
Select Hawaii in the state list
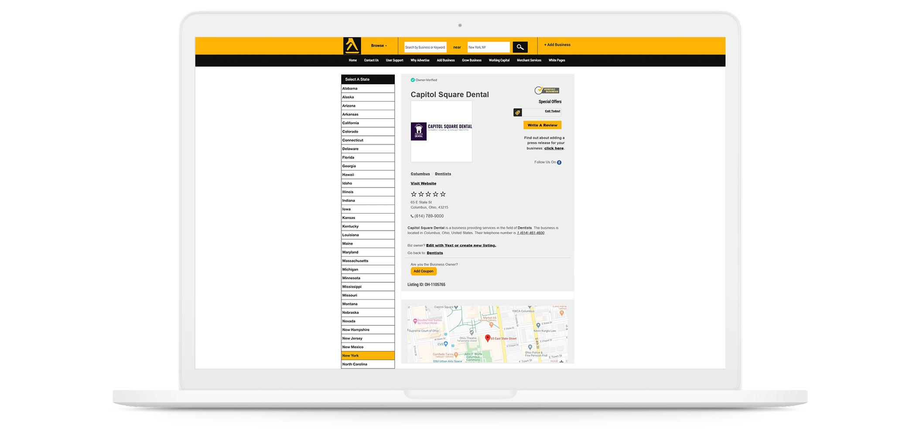pos(368,175)
